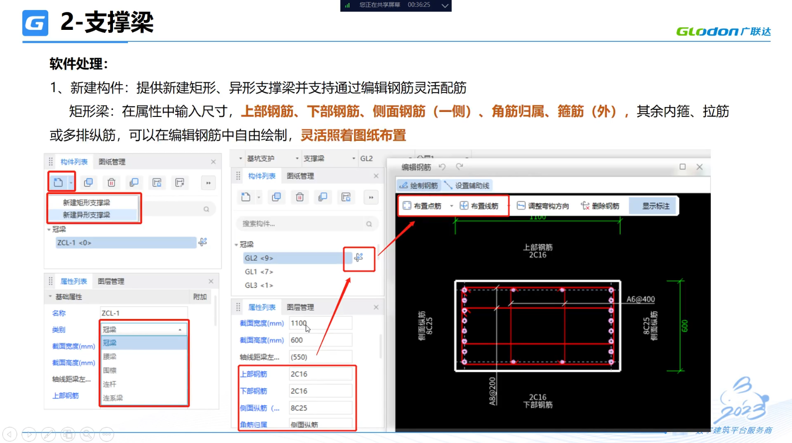
Task: Click the new component icon in middle panel
Action: pyautogui.click(x=246, y=197)
